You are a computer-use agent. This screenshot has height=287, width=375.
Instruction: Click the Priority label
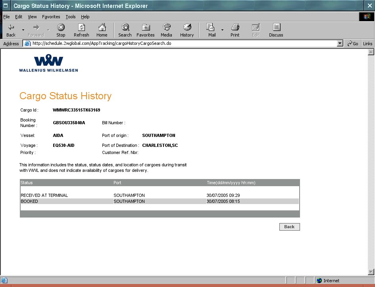point(28,152)
